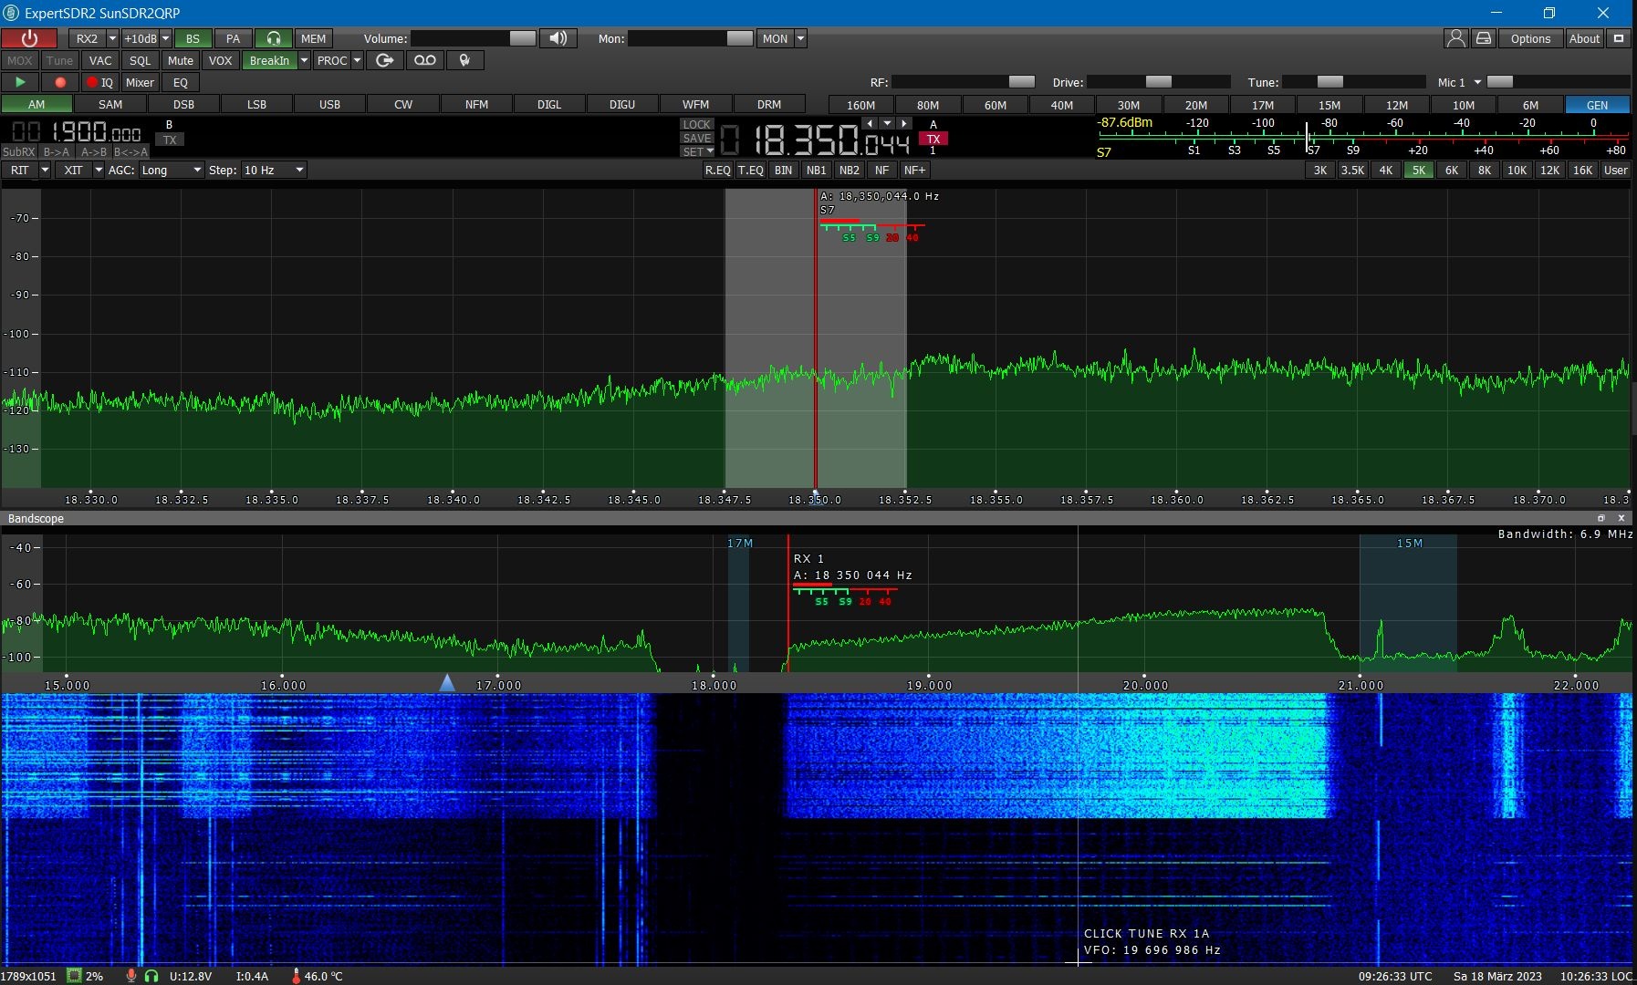Mute audio with the speaker icon
This screenshot has height=985, width=1637.
point(558,38)
